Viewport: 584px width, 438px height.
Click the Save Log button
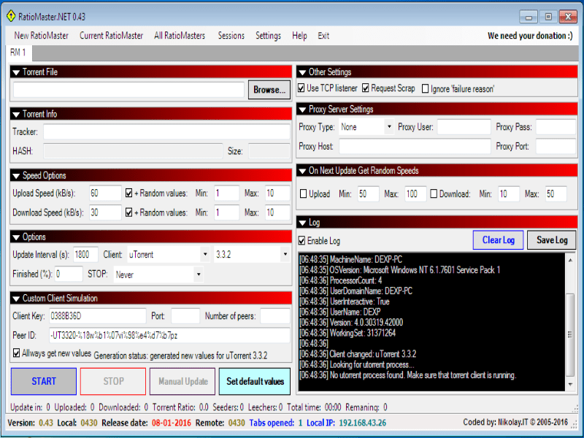(552, 240)
